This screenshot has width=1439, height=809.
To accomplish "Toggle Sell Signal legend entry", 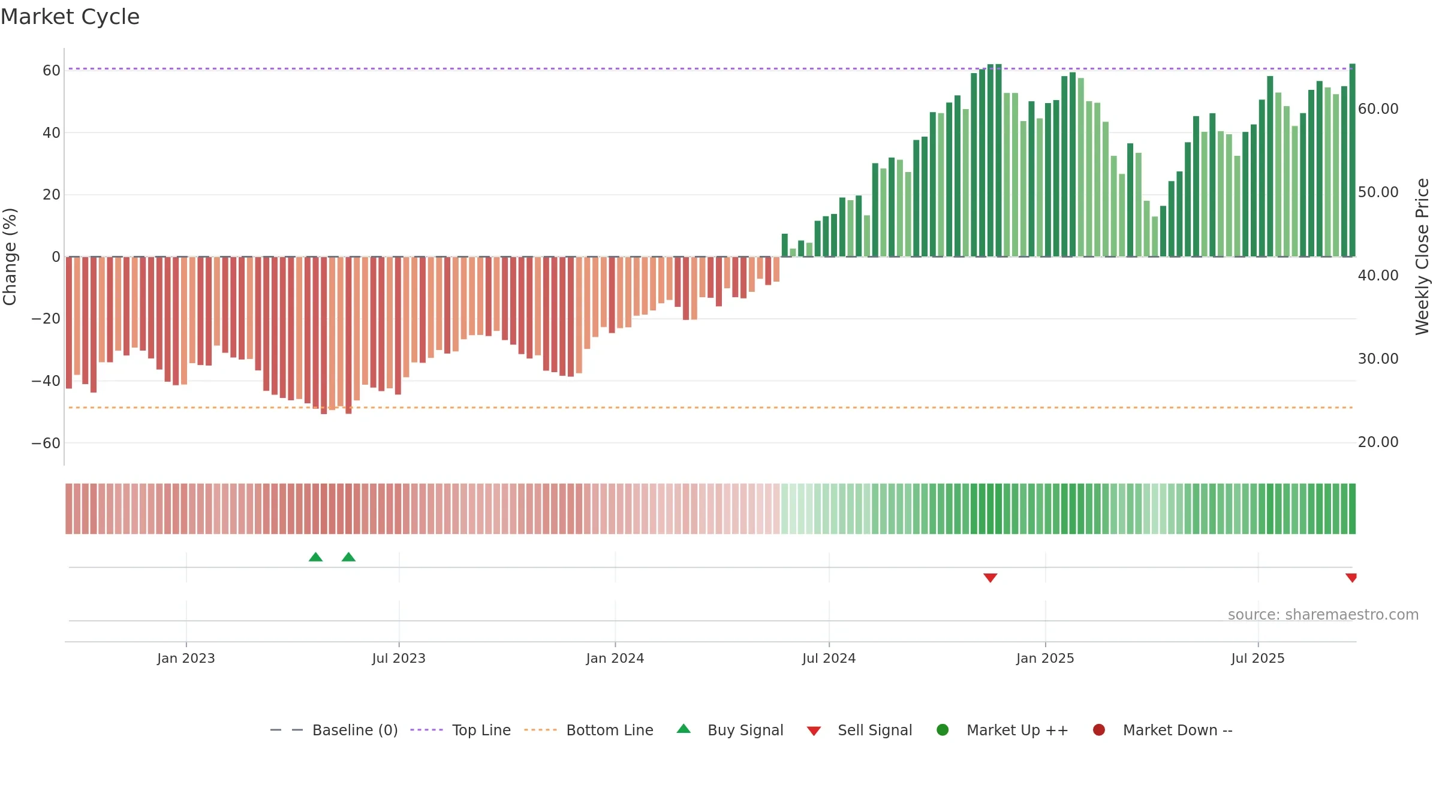I will (x=859, y=730).
